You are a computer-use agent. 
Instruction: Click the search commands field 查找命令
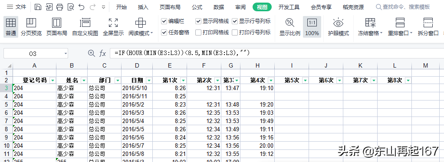403,7
